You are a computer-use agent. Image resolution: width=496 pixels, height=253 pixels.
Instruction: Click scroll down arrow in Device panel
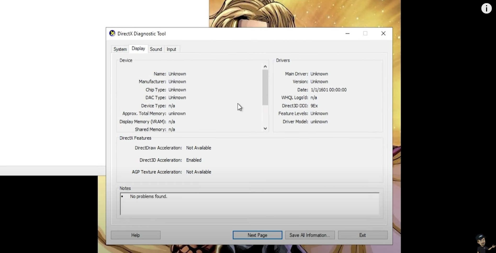265,128
